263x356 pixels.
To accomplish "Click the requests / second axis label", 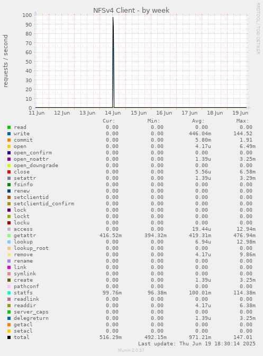I will click(5, 61).
